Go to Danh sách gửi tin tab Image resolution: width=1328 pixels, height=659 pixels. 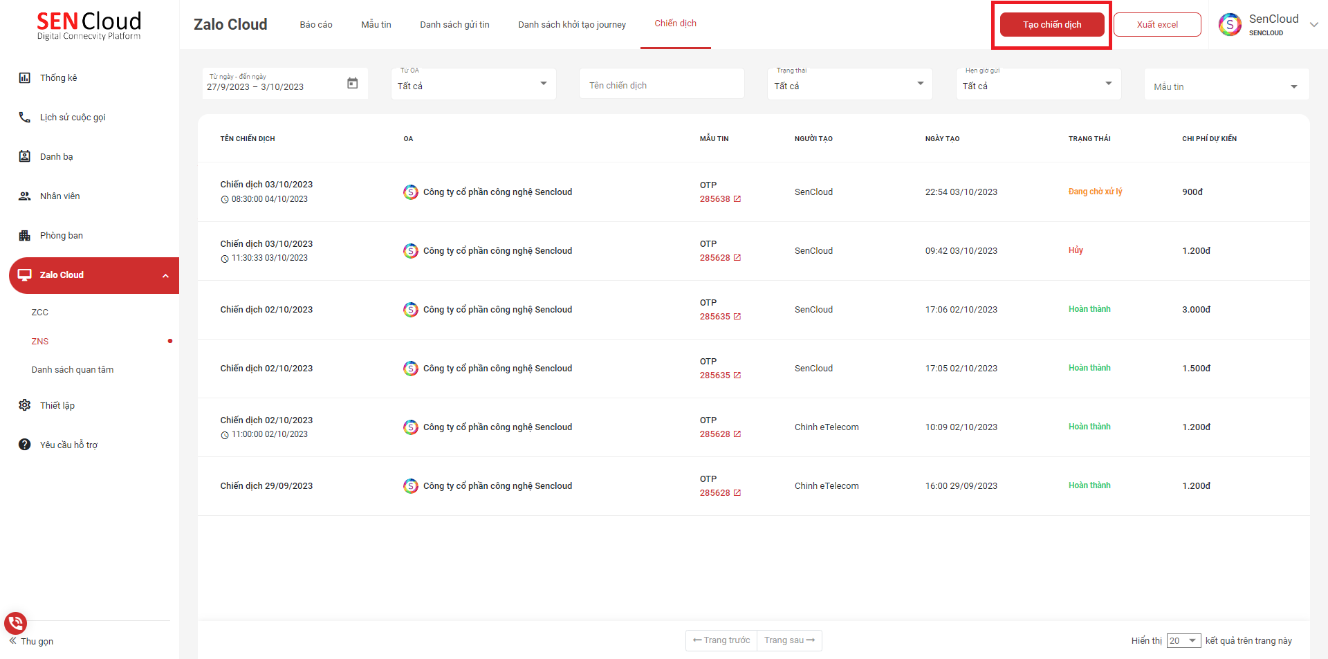click(x=454, y=25)
